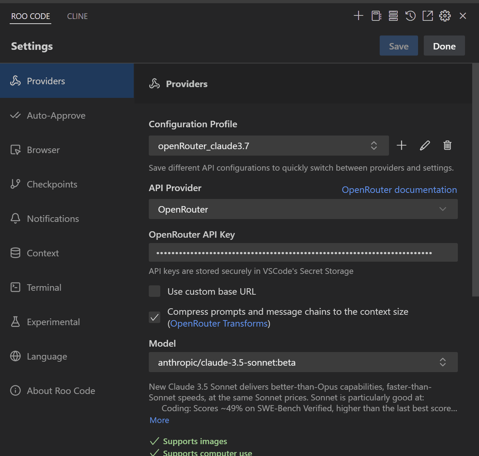Open OpenRouter documentation link
Image resolution: width=479 pixels, height=456 pixels.
pos(399,190)
